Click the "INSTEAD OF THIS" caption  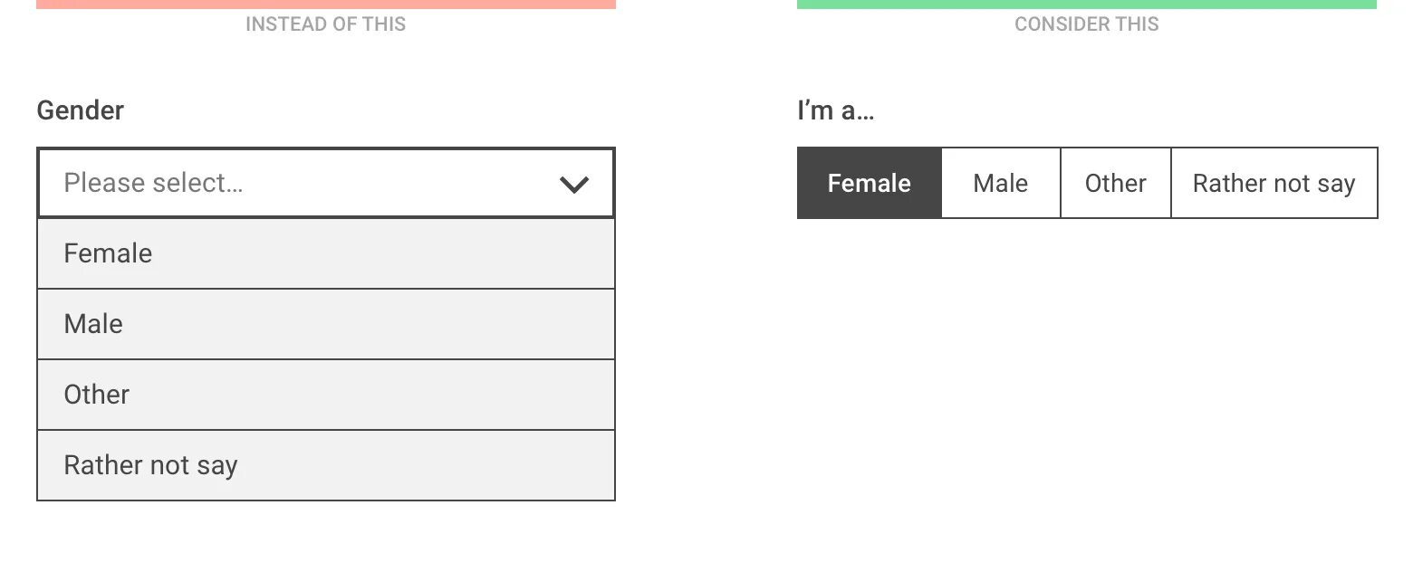(x=325, y=24)
